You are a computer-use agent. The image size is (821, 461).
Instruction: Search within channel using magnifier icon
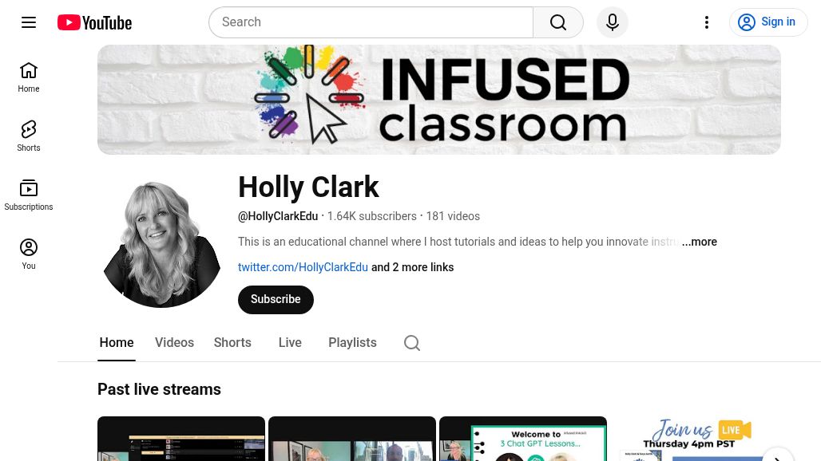coord(412,343)
